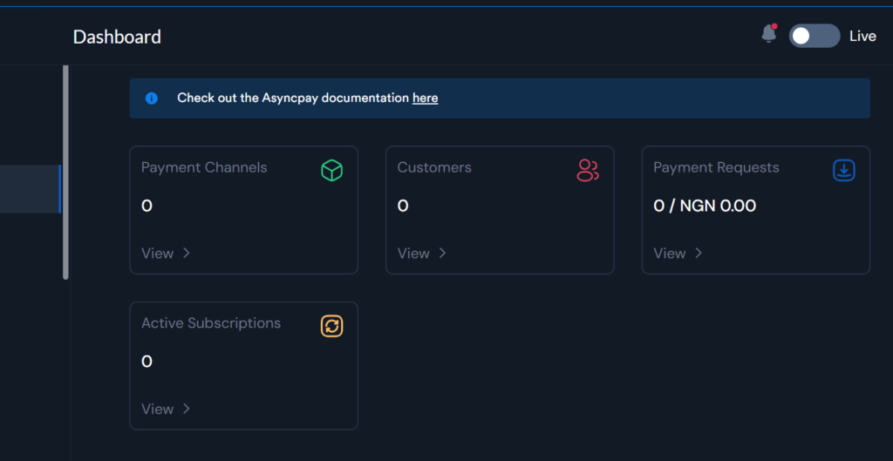
Task: Click the chevron arrow in Active Subscriptions card
Action: [x=187, y=409]
